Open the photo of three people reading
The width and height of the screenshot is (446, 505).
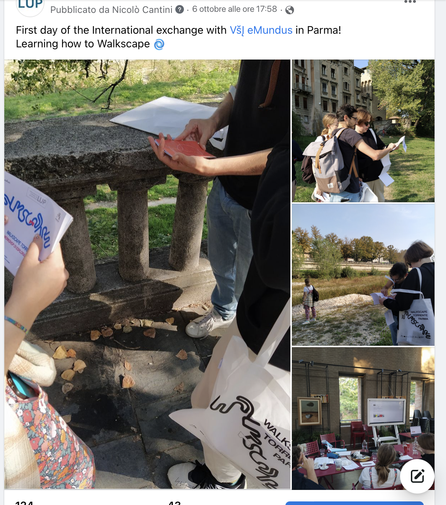click(363, 131)
